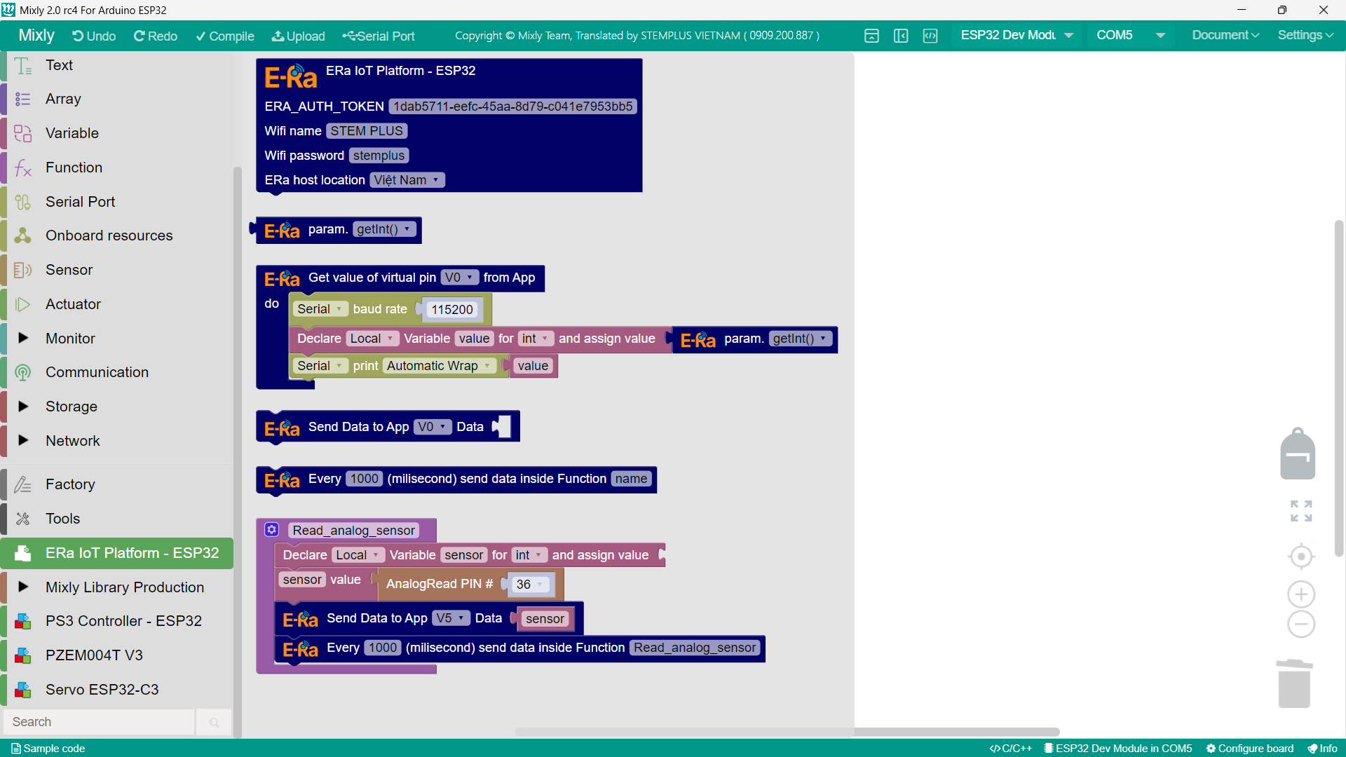Open the Settings menu
The height and width of the screenshot is (757, 1346).
1304,36
